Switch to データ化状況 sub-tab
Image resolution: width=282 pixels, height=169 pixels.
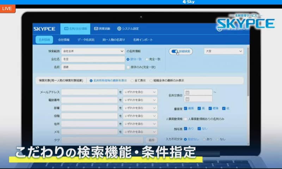click(x=86, y=40)
